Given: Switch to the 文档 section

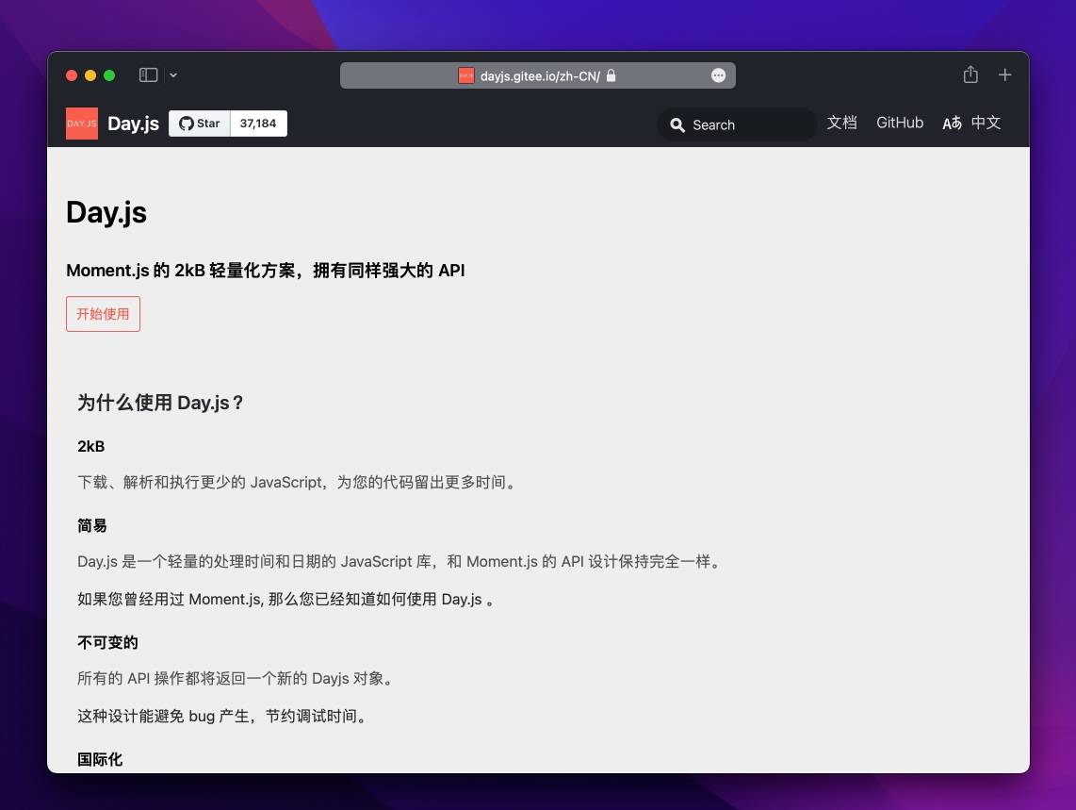Looking at the screenshot, I should (x=841, y=123).
